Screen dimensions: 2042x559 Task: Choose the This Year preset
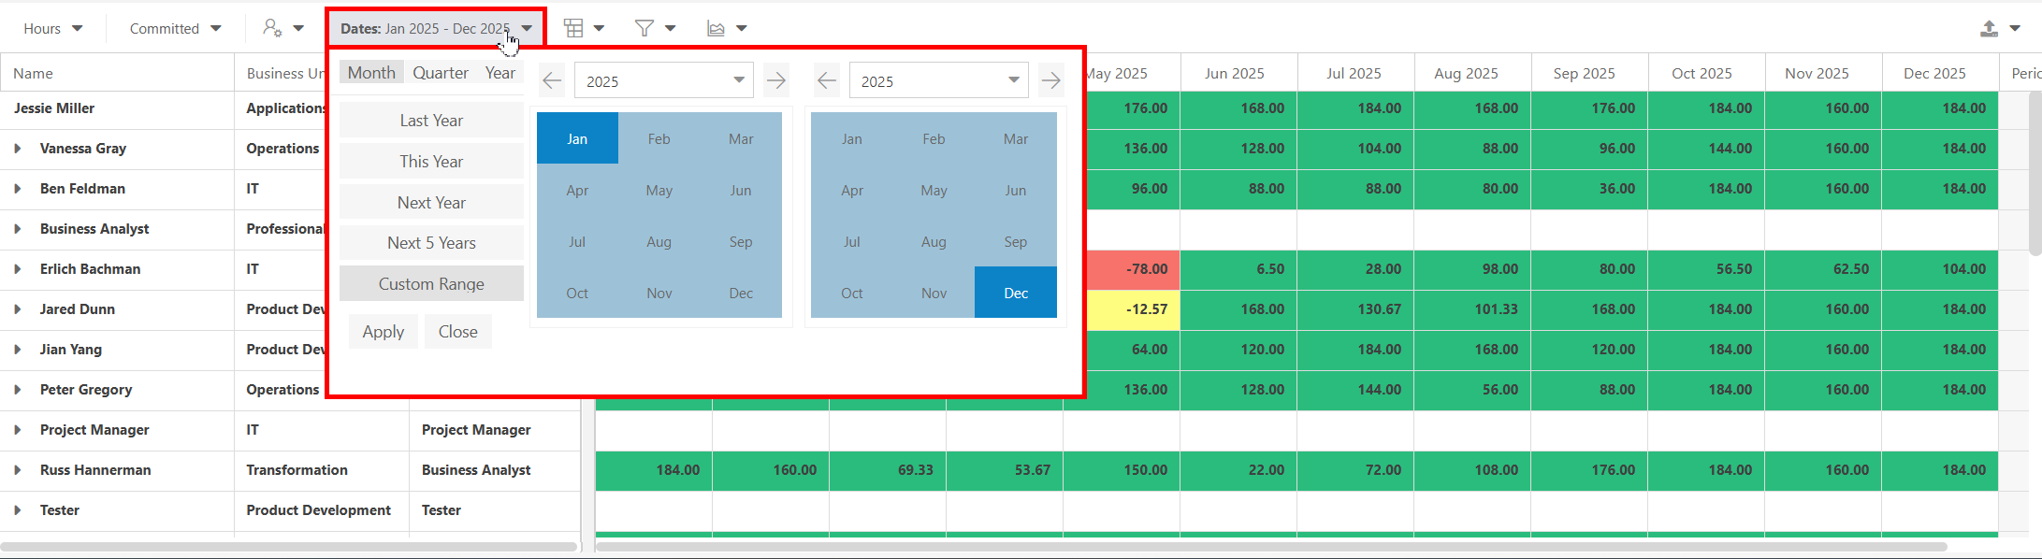pyautogui.click(x=431, y=162)
